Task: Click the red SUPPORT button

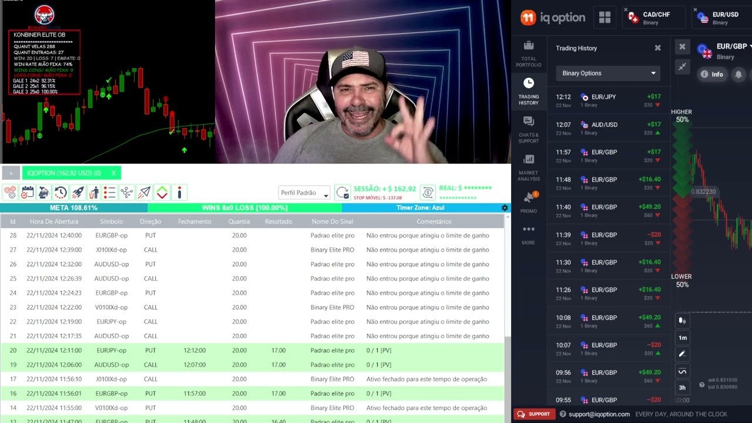Action: [x=533, y=414]
